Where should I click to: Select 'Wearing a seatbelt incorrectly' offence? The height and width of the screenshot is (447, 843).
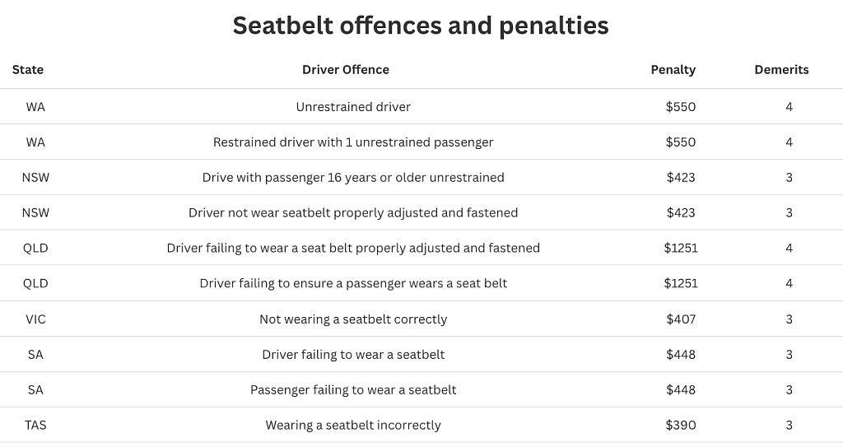[x=353, y=426]
